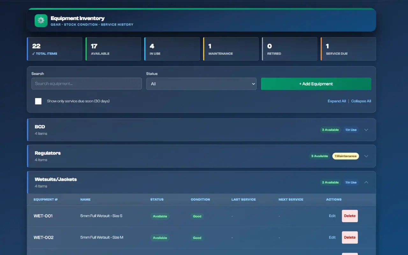
Task: Click the 3 Available badge on Wetsuits/Jackets
Action: (330, 182)
